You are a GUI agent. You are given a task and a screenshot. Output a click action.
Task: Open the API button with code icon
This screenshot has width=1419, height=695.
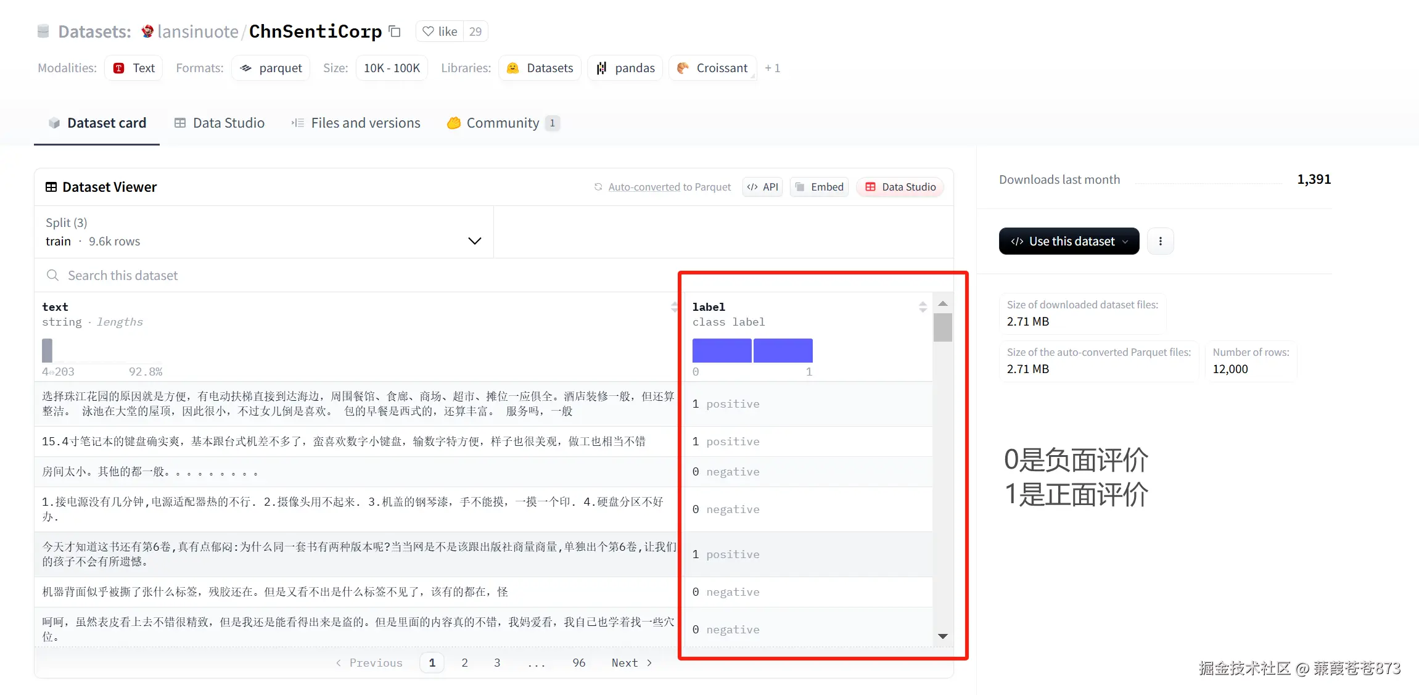coord(763,187)
